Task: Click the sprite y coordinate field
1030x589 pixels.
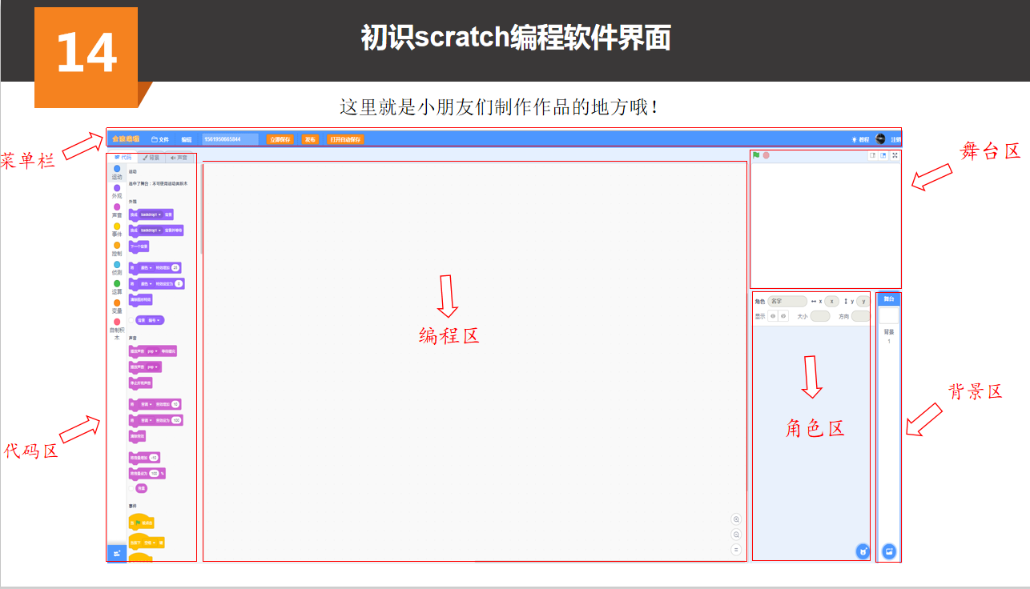Action: (863, 302)
